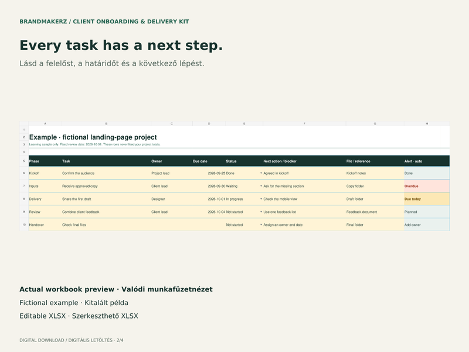469x352 pixels.
Task: Click the due date '2026-10-04'
Action: (209, 212)
